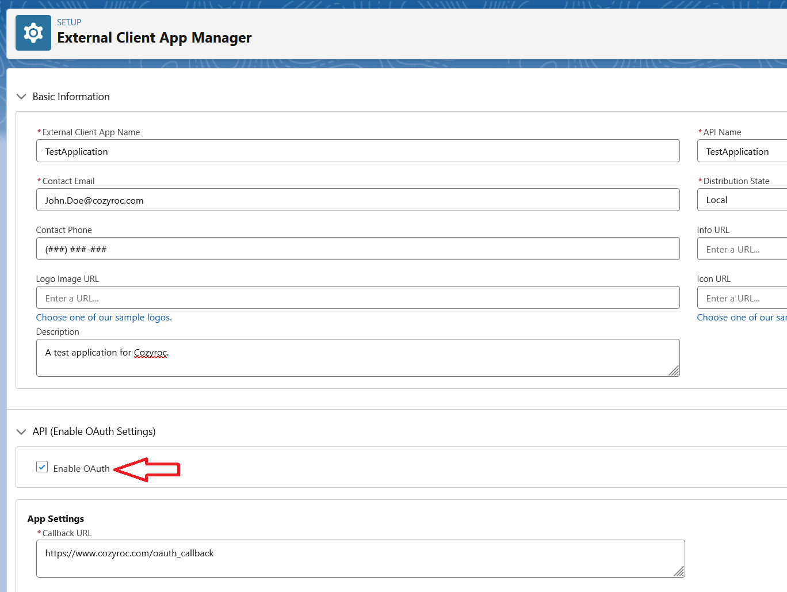
Task: Click the sample link under Icon URL
Action: coord(741,318)
